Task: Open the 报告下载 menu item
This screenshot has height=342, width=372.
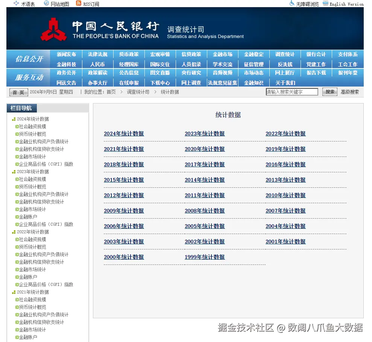Action: tap(316, 73)
